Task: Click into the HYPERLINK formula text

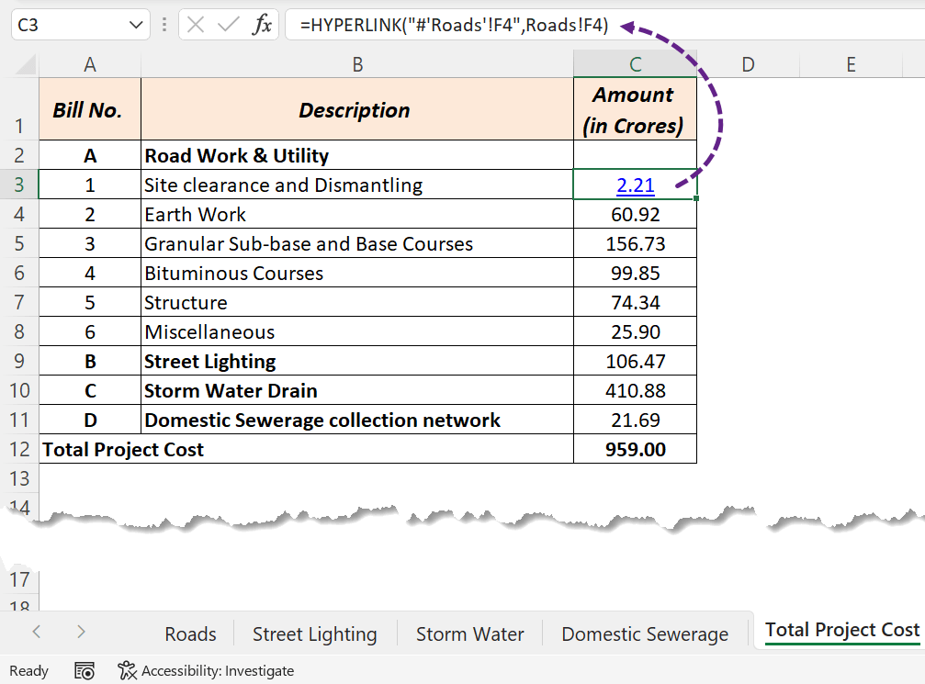Action: pyautogui.click(x=454, y=25)
